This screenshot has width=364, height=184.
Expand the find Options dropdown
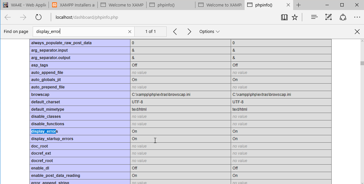tap(209, 32)
